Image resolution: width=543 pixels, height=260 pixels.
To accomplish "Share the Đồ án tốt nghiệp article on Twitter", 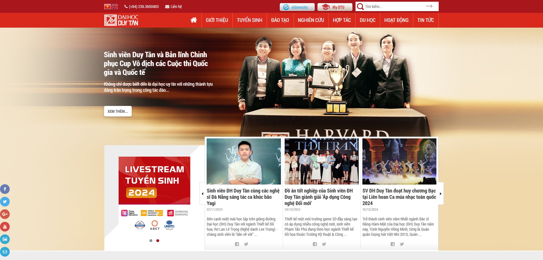I will point(324,244).
